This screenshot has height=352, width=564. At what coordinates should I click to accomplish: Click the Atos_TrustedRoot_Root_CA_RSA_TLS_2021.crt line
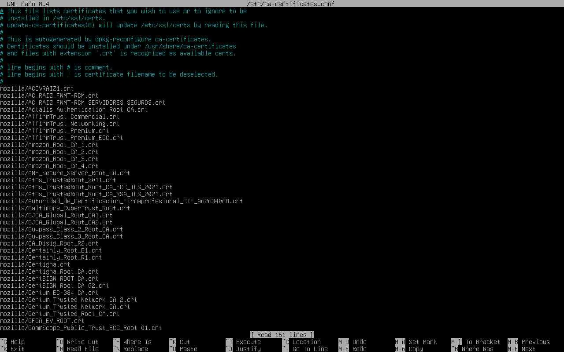coord(86,194)
